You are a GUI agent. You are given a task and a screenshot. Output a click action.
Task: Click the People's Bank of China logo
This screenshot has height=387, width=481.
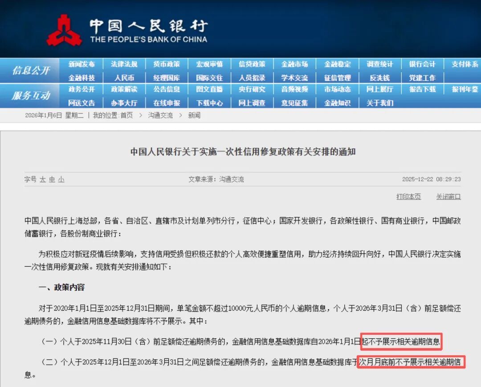[66, 28]
